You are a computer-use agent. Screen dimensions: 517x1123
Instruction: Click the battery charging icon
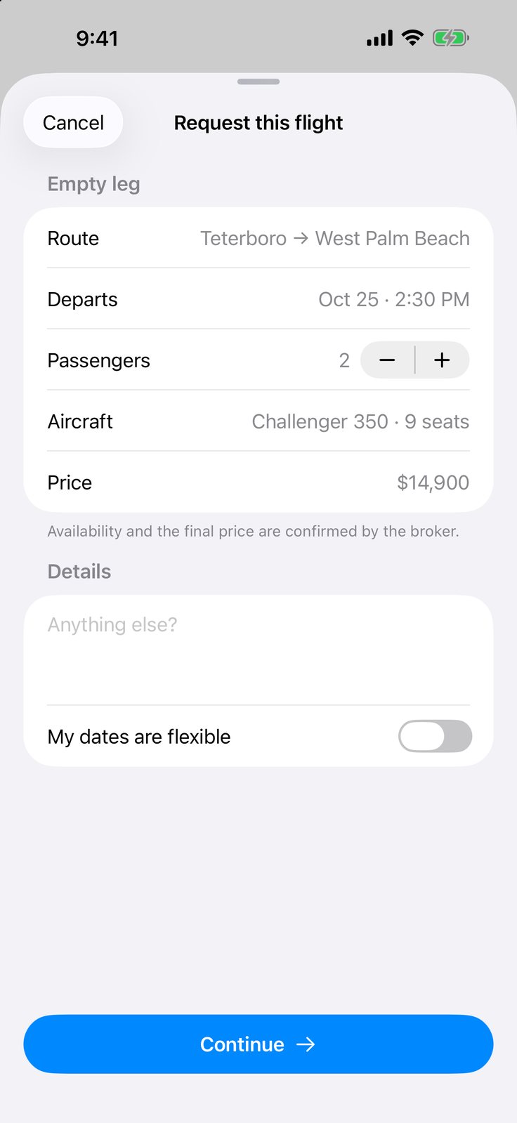coord(451,38)
